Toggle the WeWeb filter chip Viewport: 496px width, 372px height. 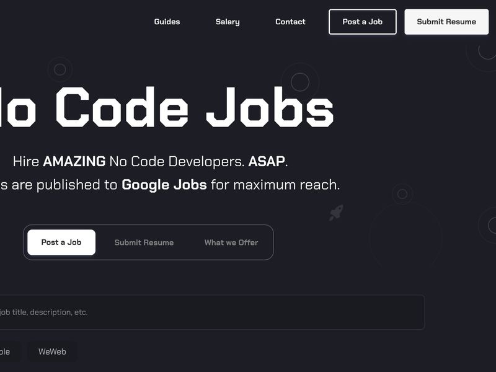pyautogui.click(x=53, y=352)
